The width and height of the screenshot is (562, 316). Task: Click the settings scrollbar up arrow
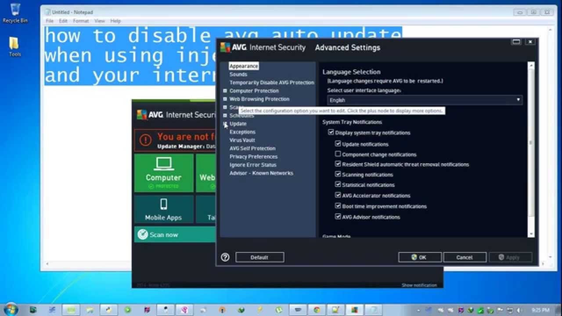[x=531, y=66]
